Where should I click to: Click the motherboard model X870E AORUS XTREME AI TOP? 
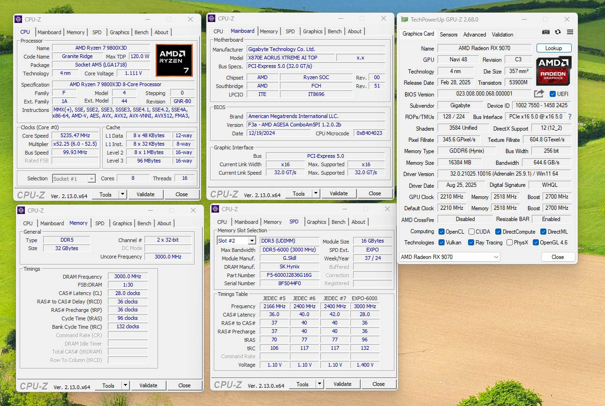pos(290,58)
